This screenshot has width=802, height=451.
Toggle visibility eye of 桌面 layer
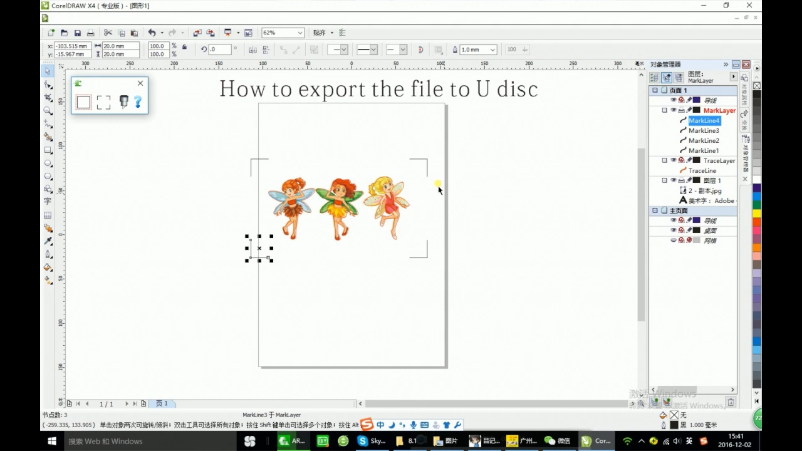674,231
